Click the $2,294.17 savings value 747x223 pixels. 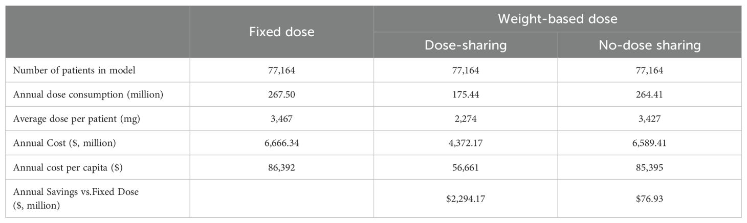465,198
